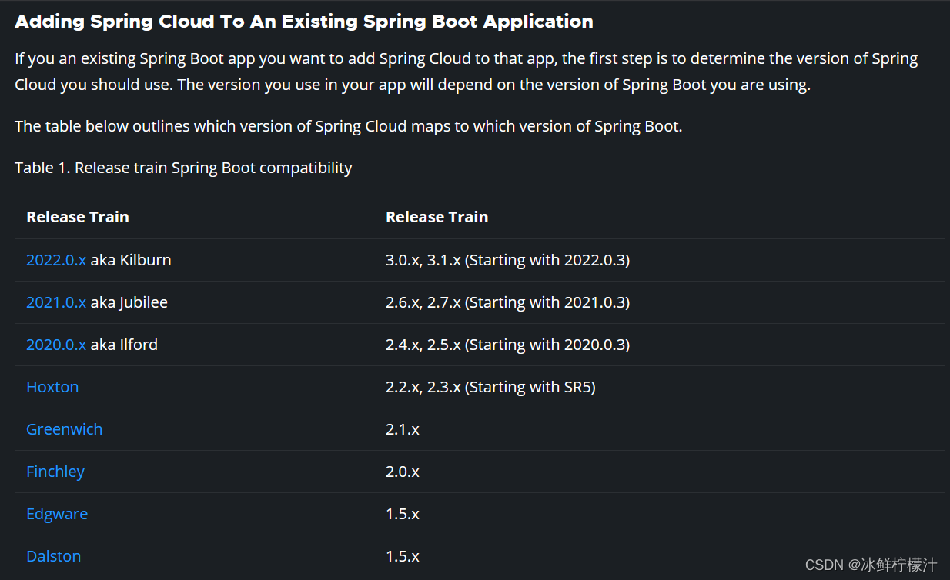Open the Edgware release train link
The height and width of the screenshot is (580, 950).
(x=57, y=514)
